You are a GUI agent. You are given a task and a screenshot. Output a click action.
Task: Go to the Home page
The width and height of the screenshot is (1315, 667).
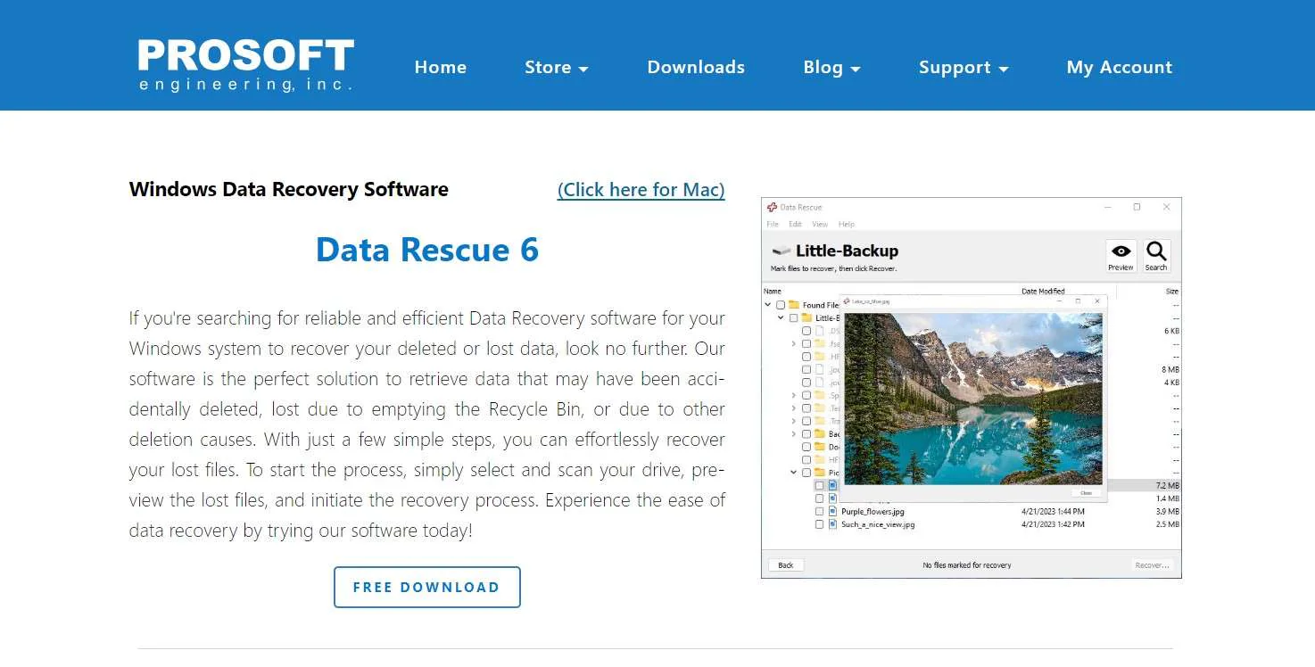[x=441, y=68]
